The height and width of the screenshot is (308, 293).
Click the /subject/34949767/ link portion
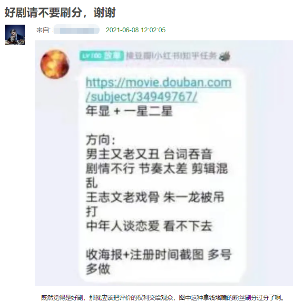point(141,96)
